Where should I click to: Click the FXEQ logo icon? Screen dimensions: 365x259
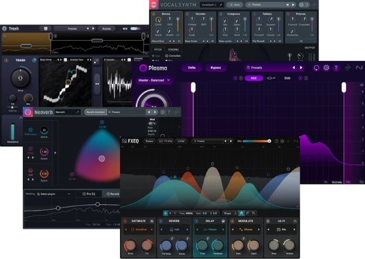[124, 141]
